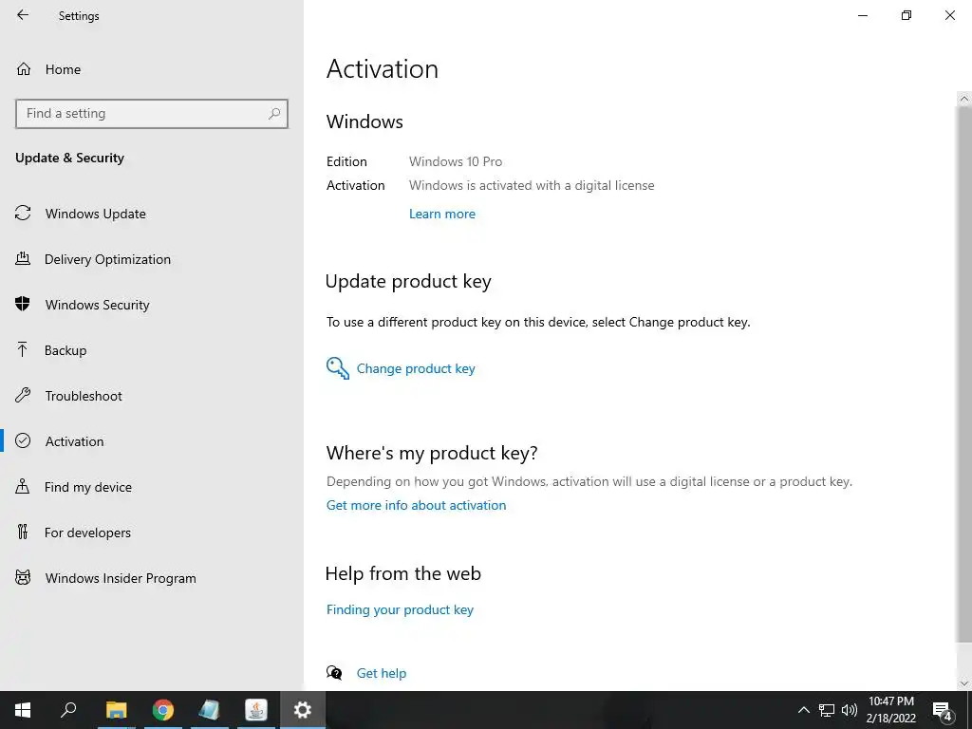Image resolution: width=972 pixels, height=729 pixels.
Task: Click the volume speaker icon
Action: pos(850,710)
